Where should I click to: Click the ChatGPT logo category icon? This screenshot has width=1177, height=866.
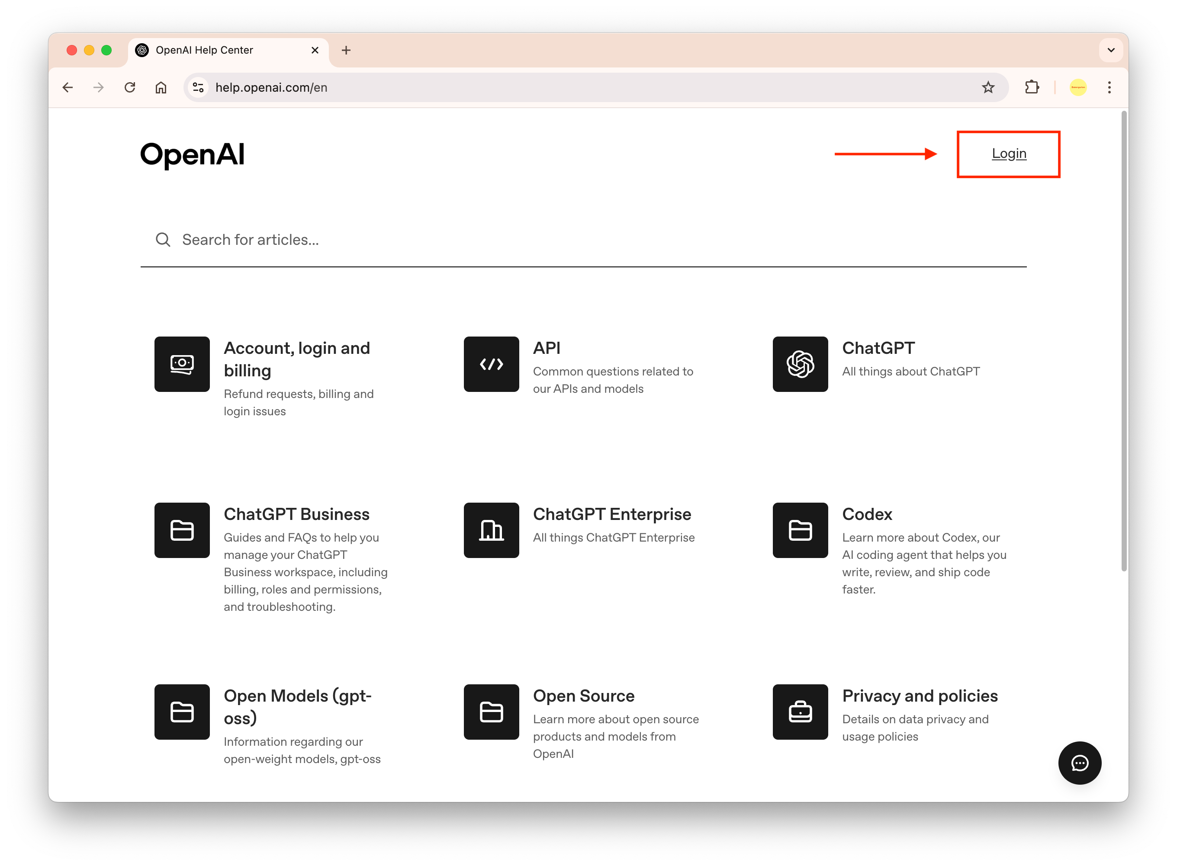click(x=800, y=364)
